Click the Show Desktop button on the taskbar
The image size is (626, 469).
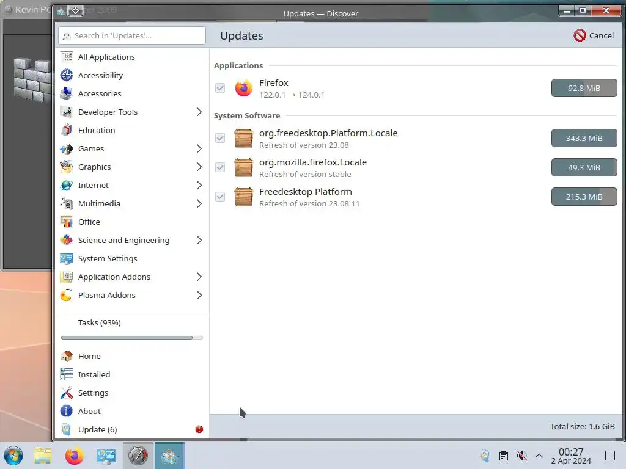point(610,456)
